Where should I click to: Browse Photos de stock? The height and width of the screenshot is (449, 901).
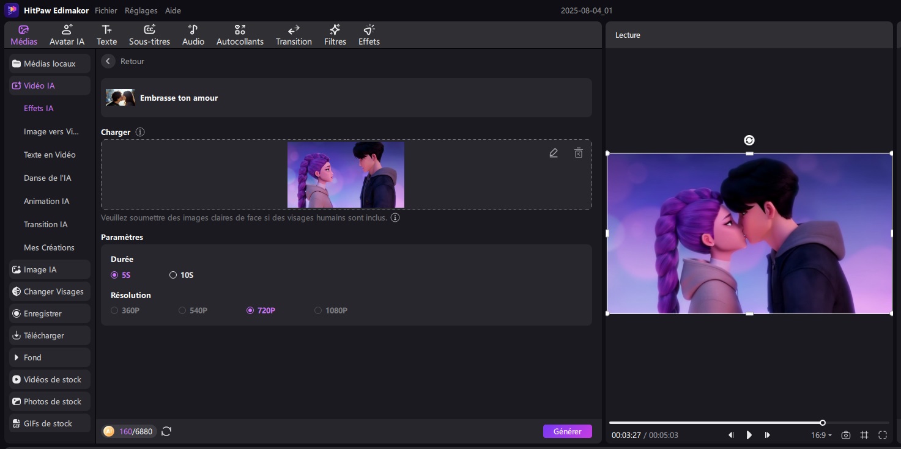pos(50,401)
